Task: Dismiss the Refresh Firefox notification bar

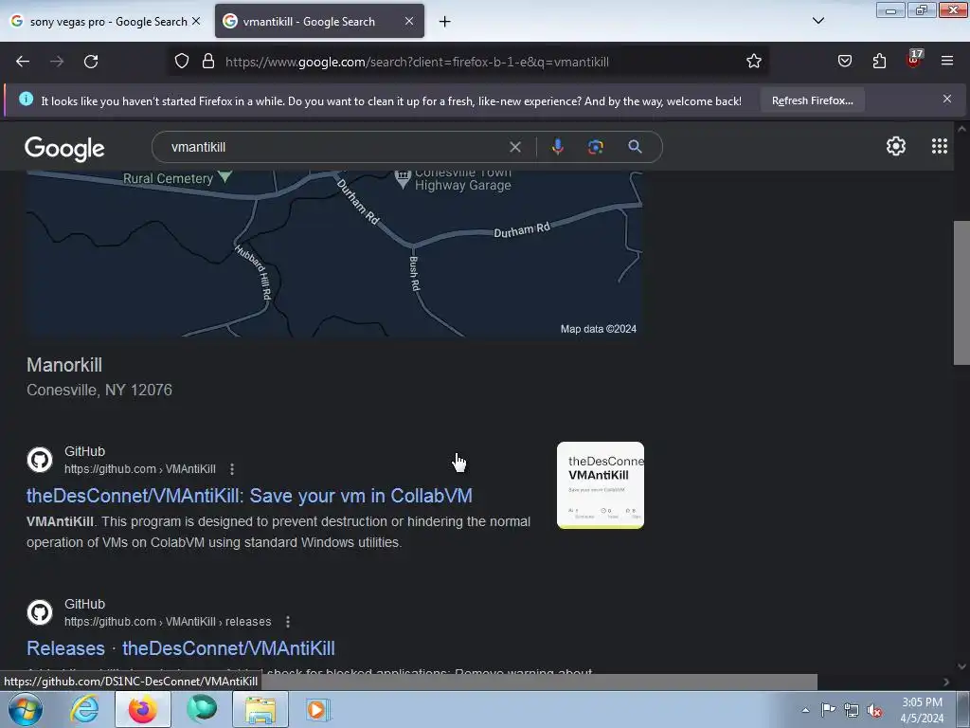Action: pos(947,99)
